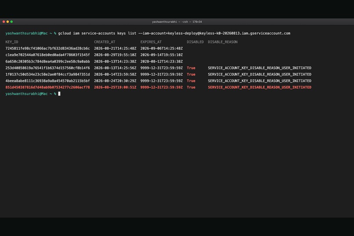Click created timestamp 2026-08-13T14:23:38Z
Viewport: 354px width, 236px height.
[x=115, y=62]
